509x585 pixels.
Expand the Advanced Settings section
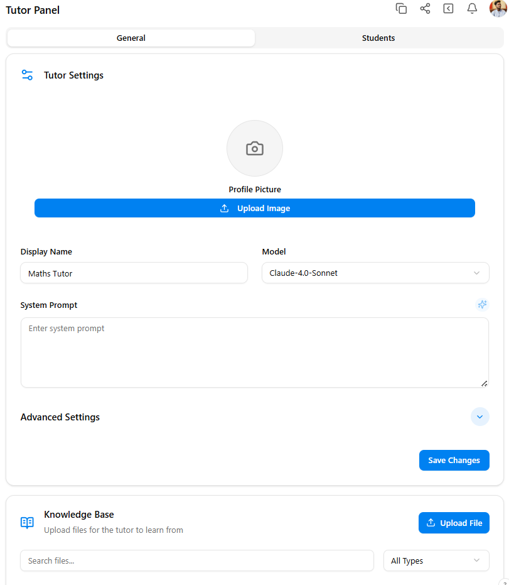[x=480, y=417]
